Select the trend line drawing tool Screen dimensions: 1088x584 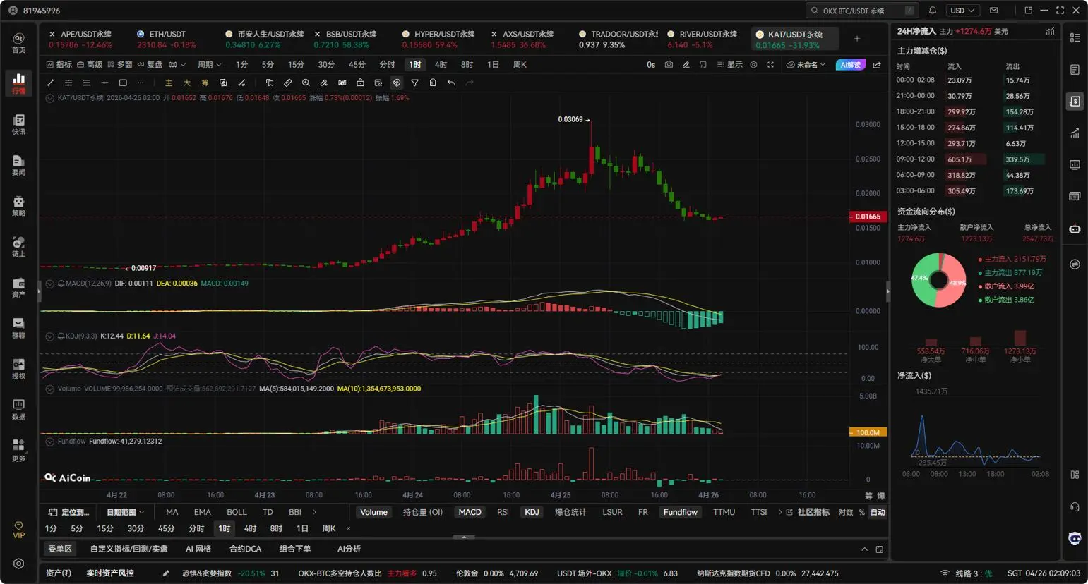point(50,83)
